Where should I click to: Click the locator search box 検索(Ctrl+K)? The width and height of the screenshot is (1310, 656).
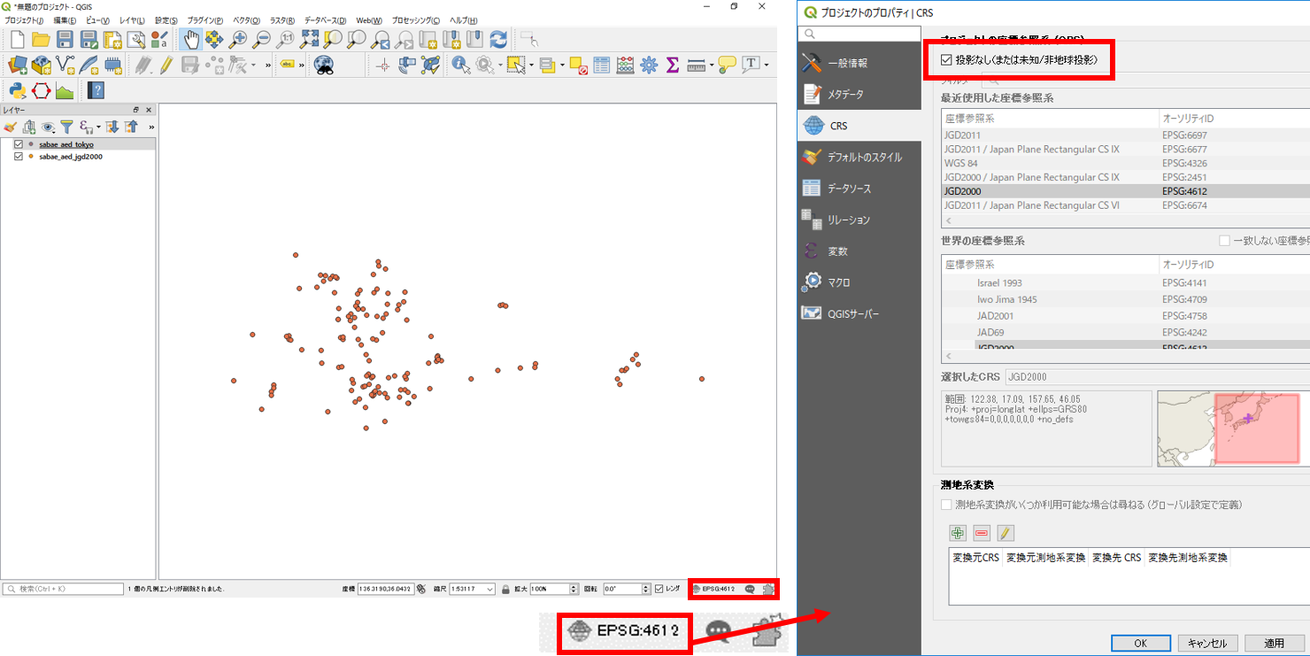(63, 589)
